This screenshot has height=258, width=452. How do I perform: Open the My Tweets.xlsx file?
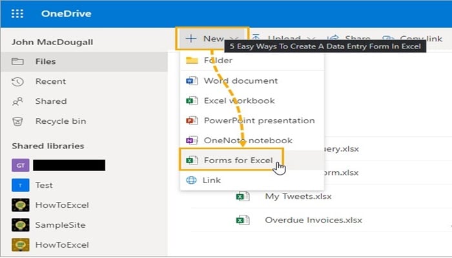298,196
